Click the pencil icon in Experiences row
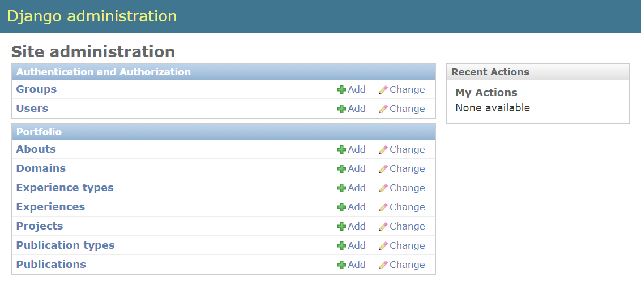This screenshot has height=294, width=641. [383, 207]
